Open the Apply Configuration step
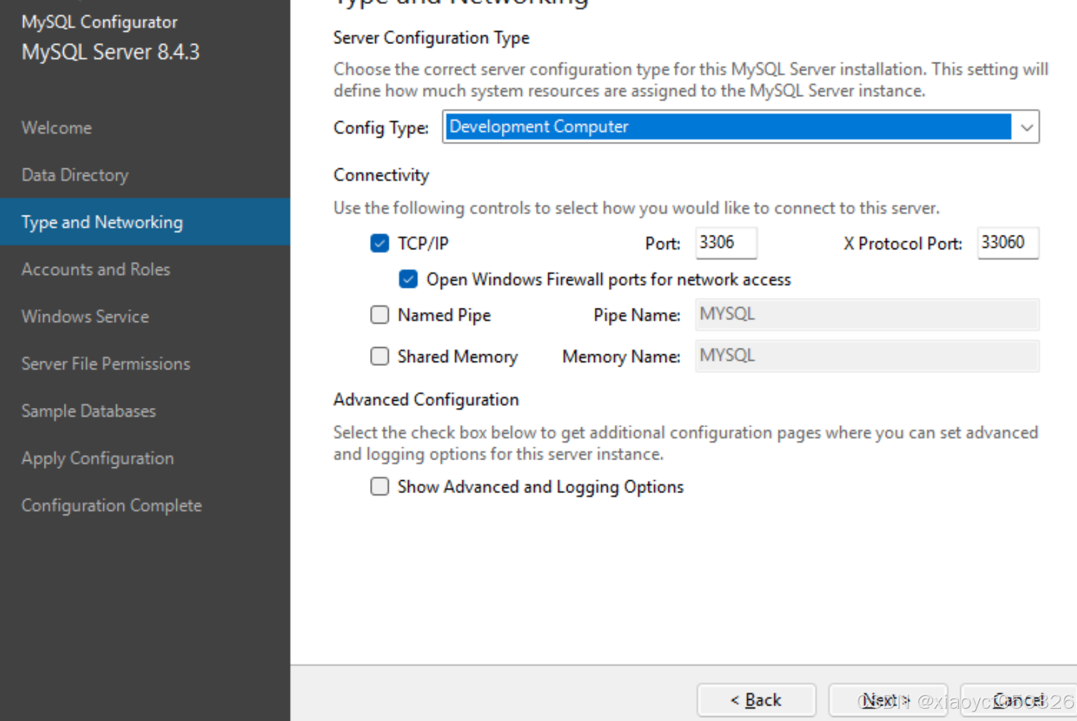 97,458
